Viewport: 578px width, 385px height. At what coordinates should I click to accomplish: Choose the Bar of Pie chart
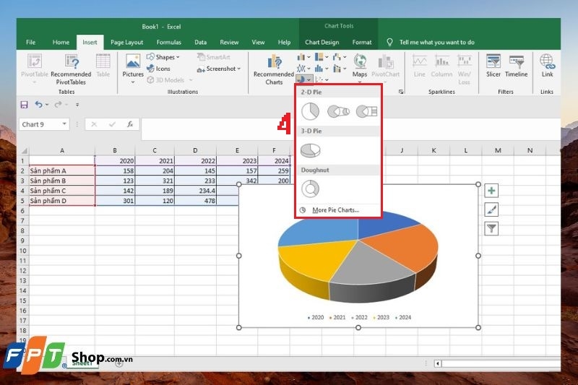(x=366, y=111)
